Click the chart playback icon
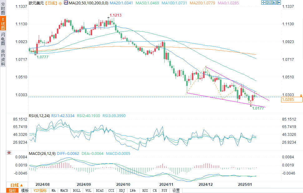Image resolution: width=303 pixels, height=193 pixels. pyautogui.click(x=274, y=2)
